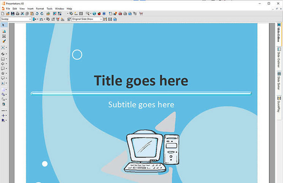Open the Insert menu
Image resolution: width=283 pixels, height=183 pixels.
30,8
